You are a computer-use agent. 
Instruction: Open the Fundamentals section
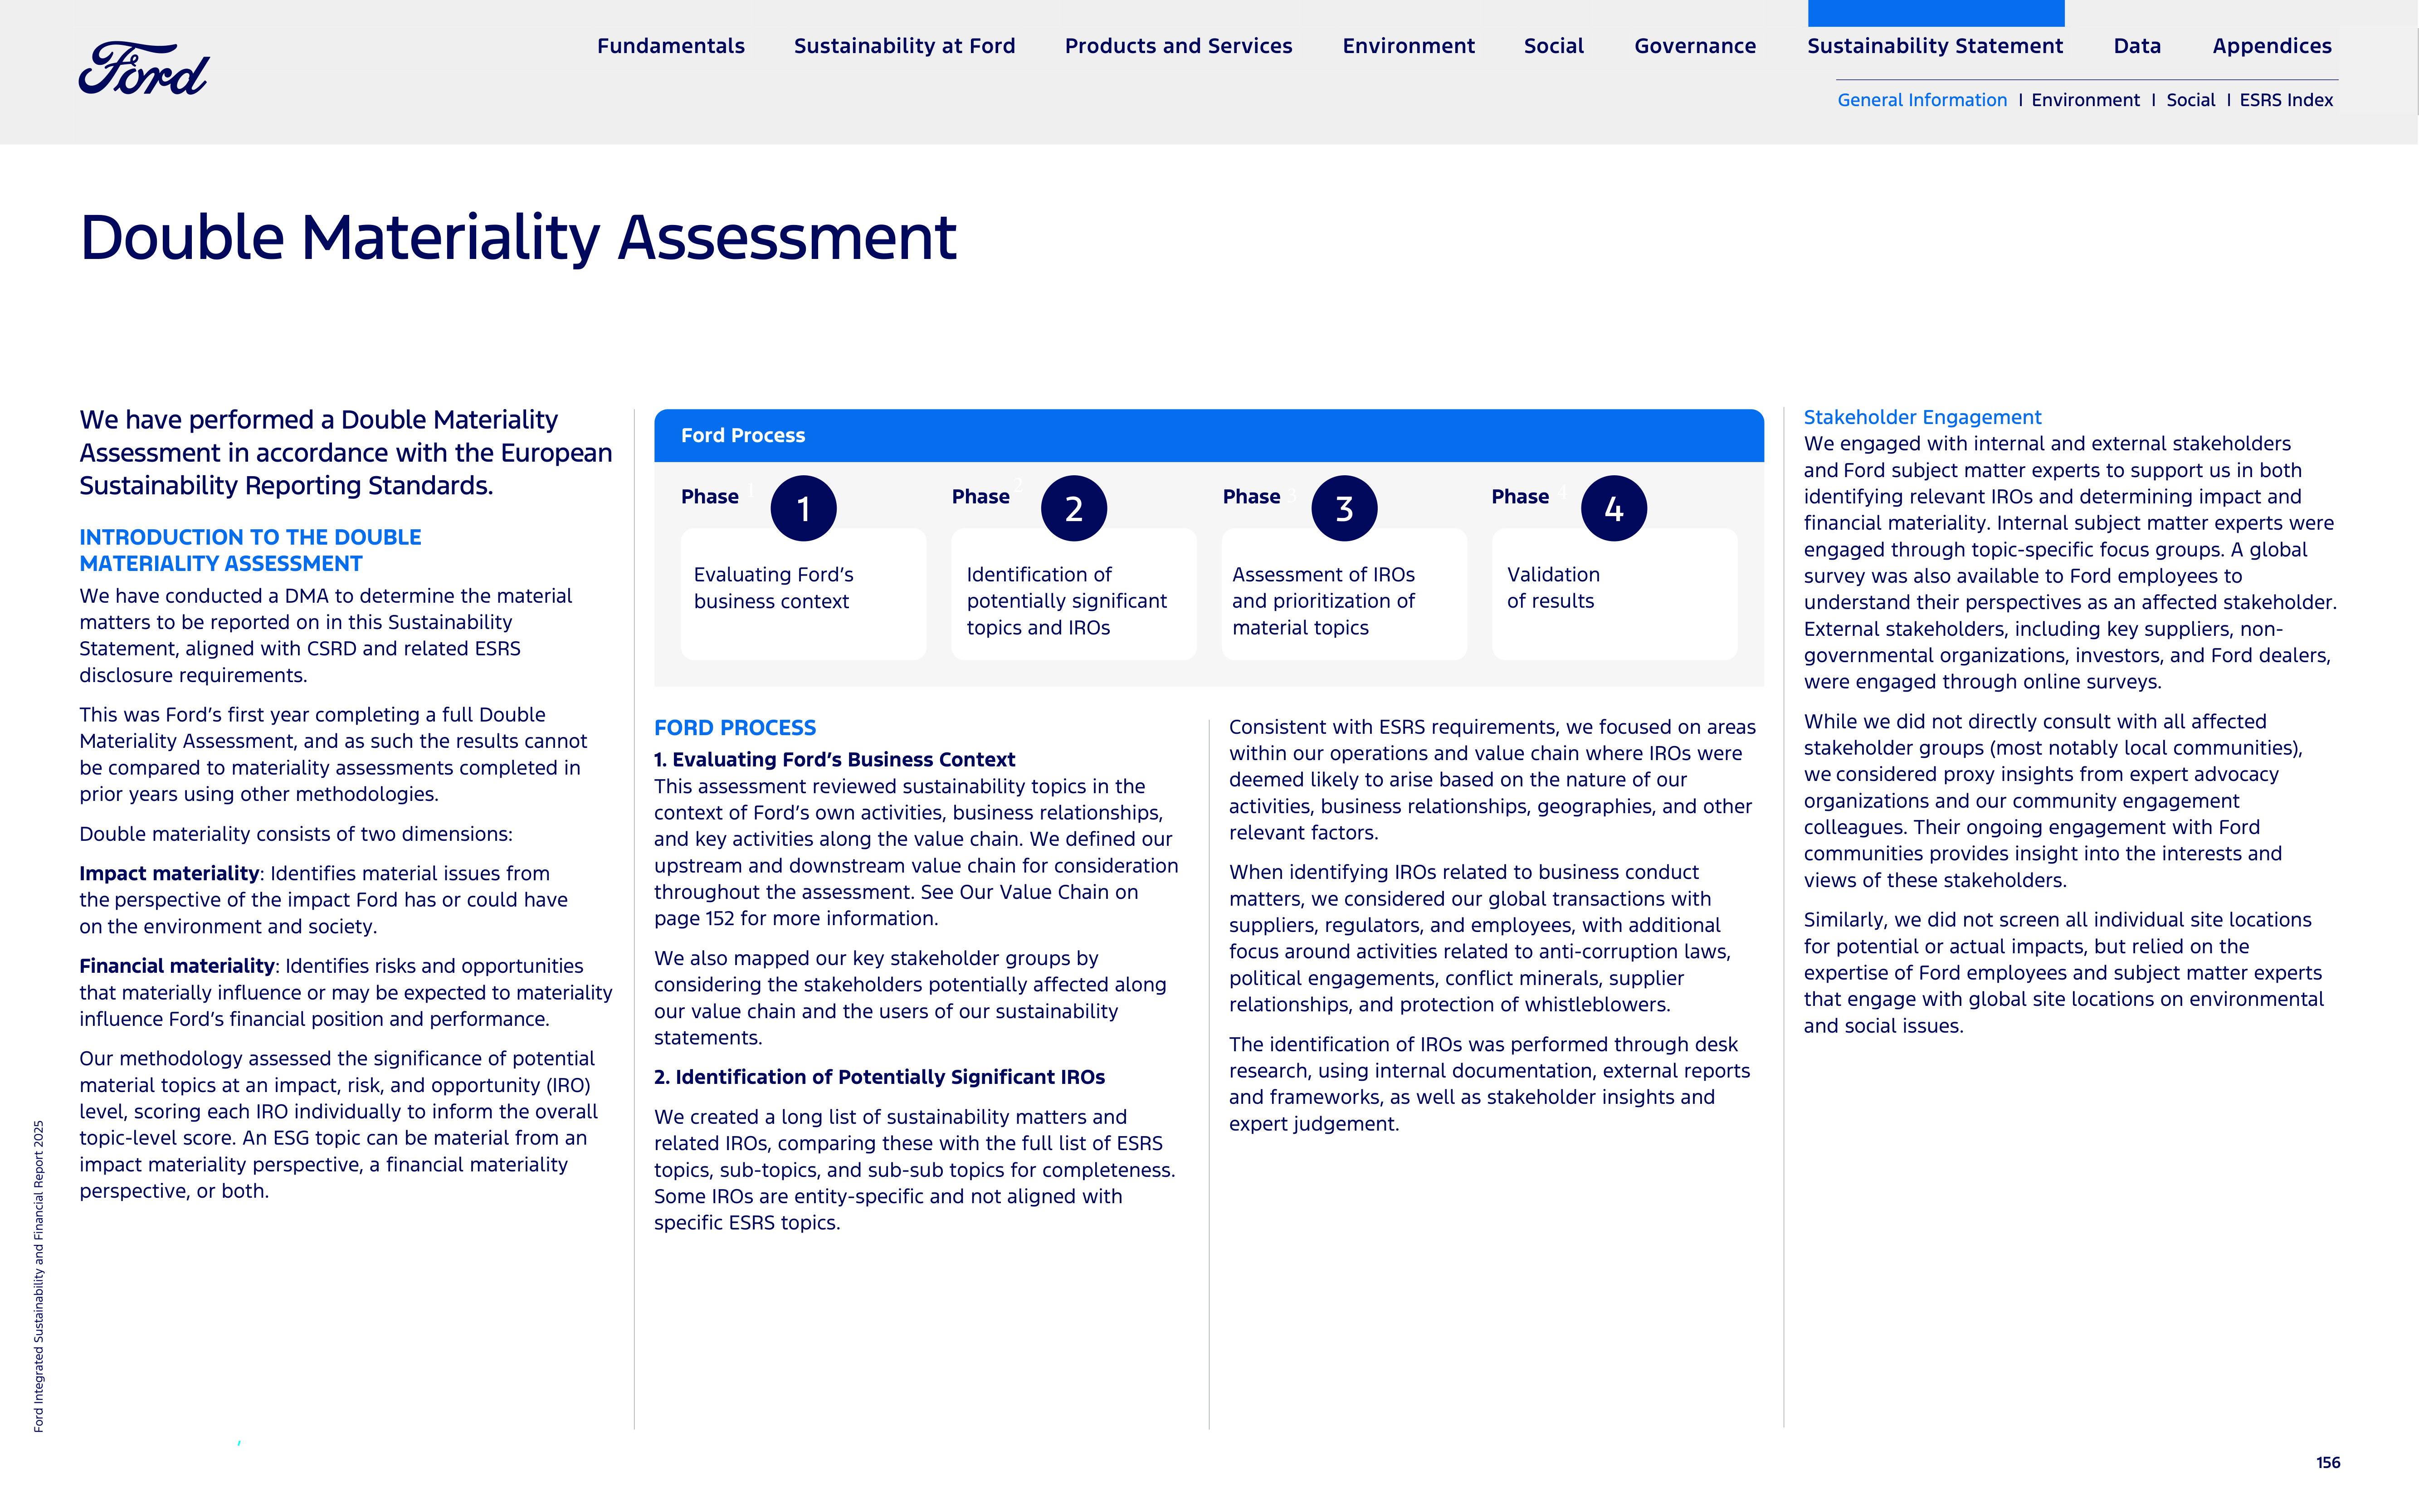coord(671,46)
